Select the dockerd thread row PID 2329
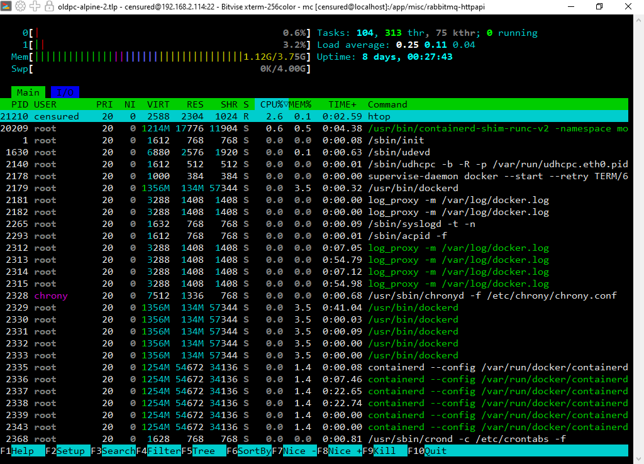The image size is (644, 464). 314,307
